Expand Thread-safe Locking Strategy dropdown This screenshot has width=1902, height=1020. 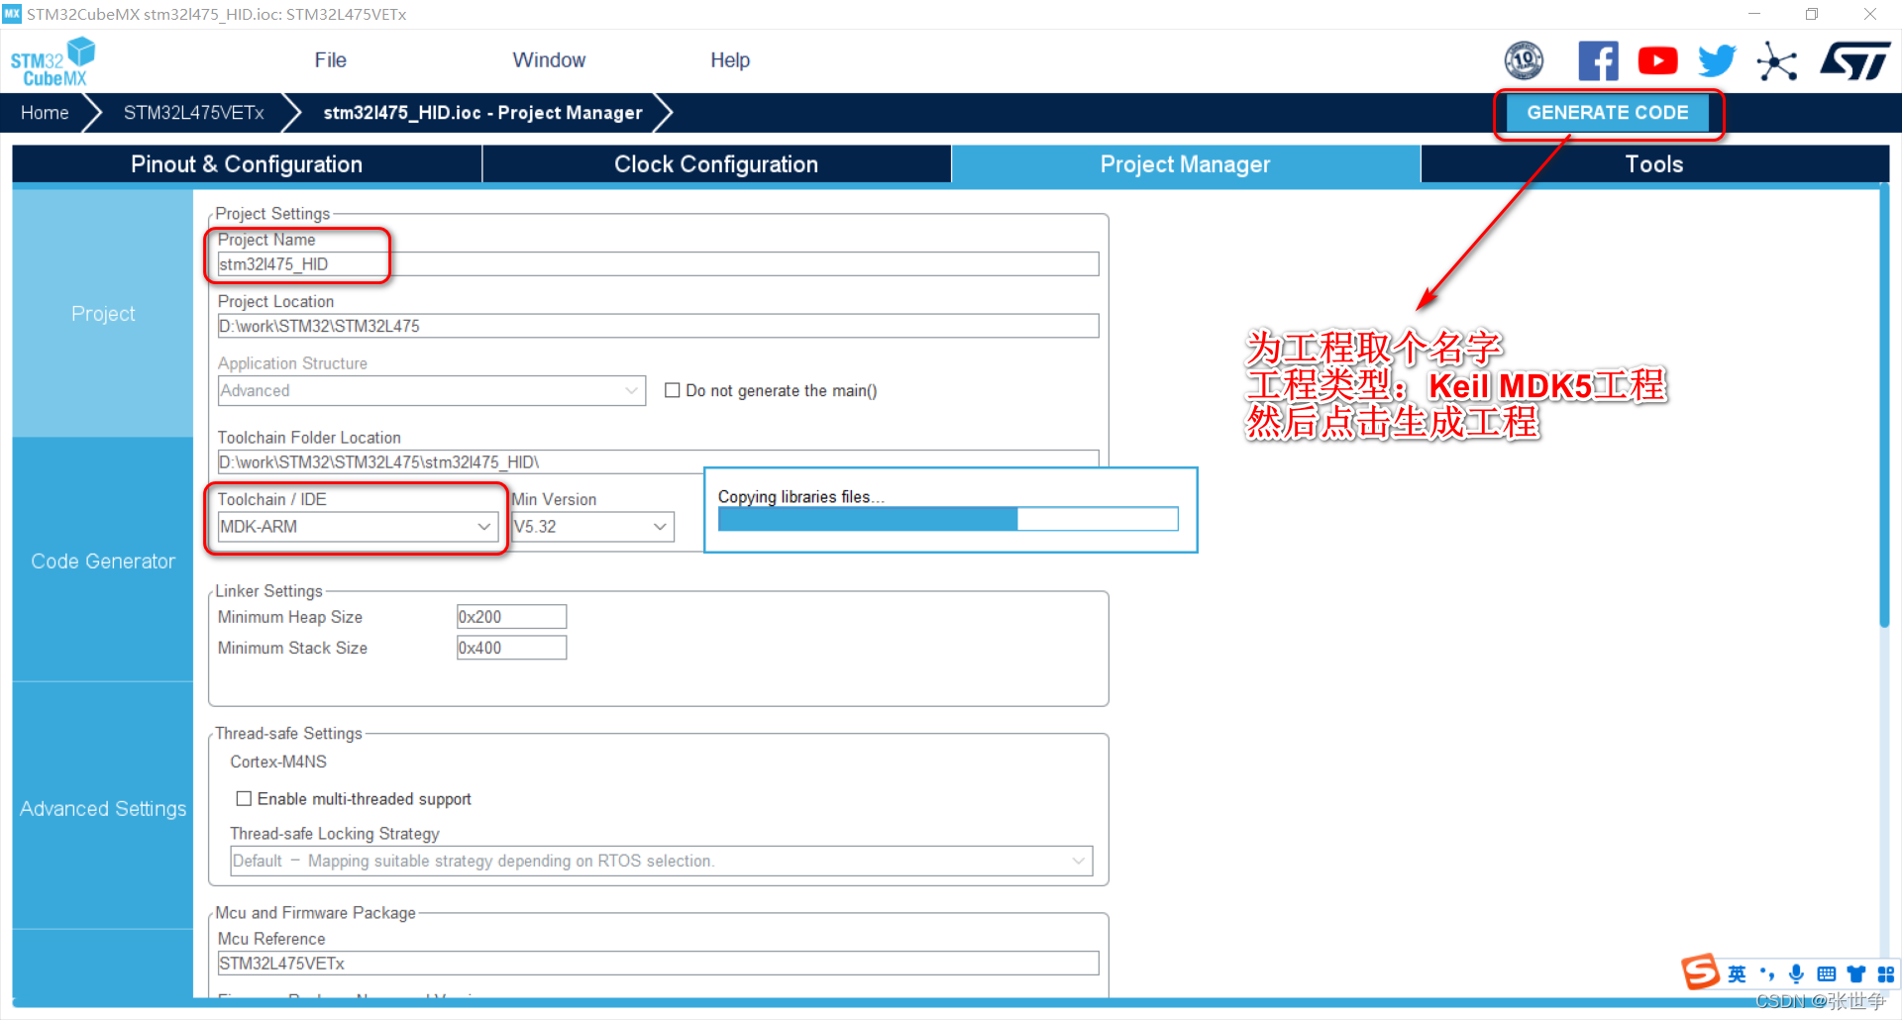click(661, 861)
